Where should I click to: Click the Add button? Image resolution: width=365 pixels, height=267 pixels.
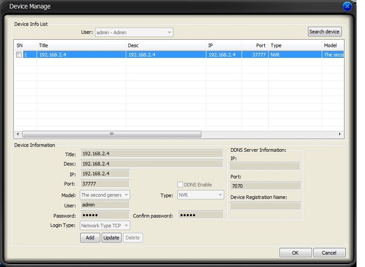(x=90, y=237)
